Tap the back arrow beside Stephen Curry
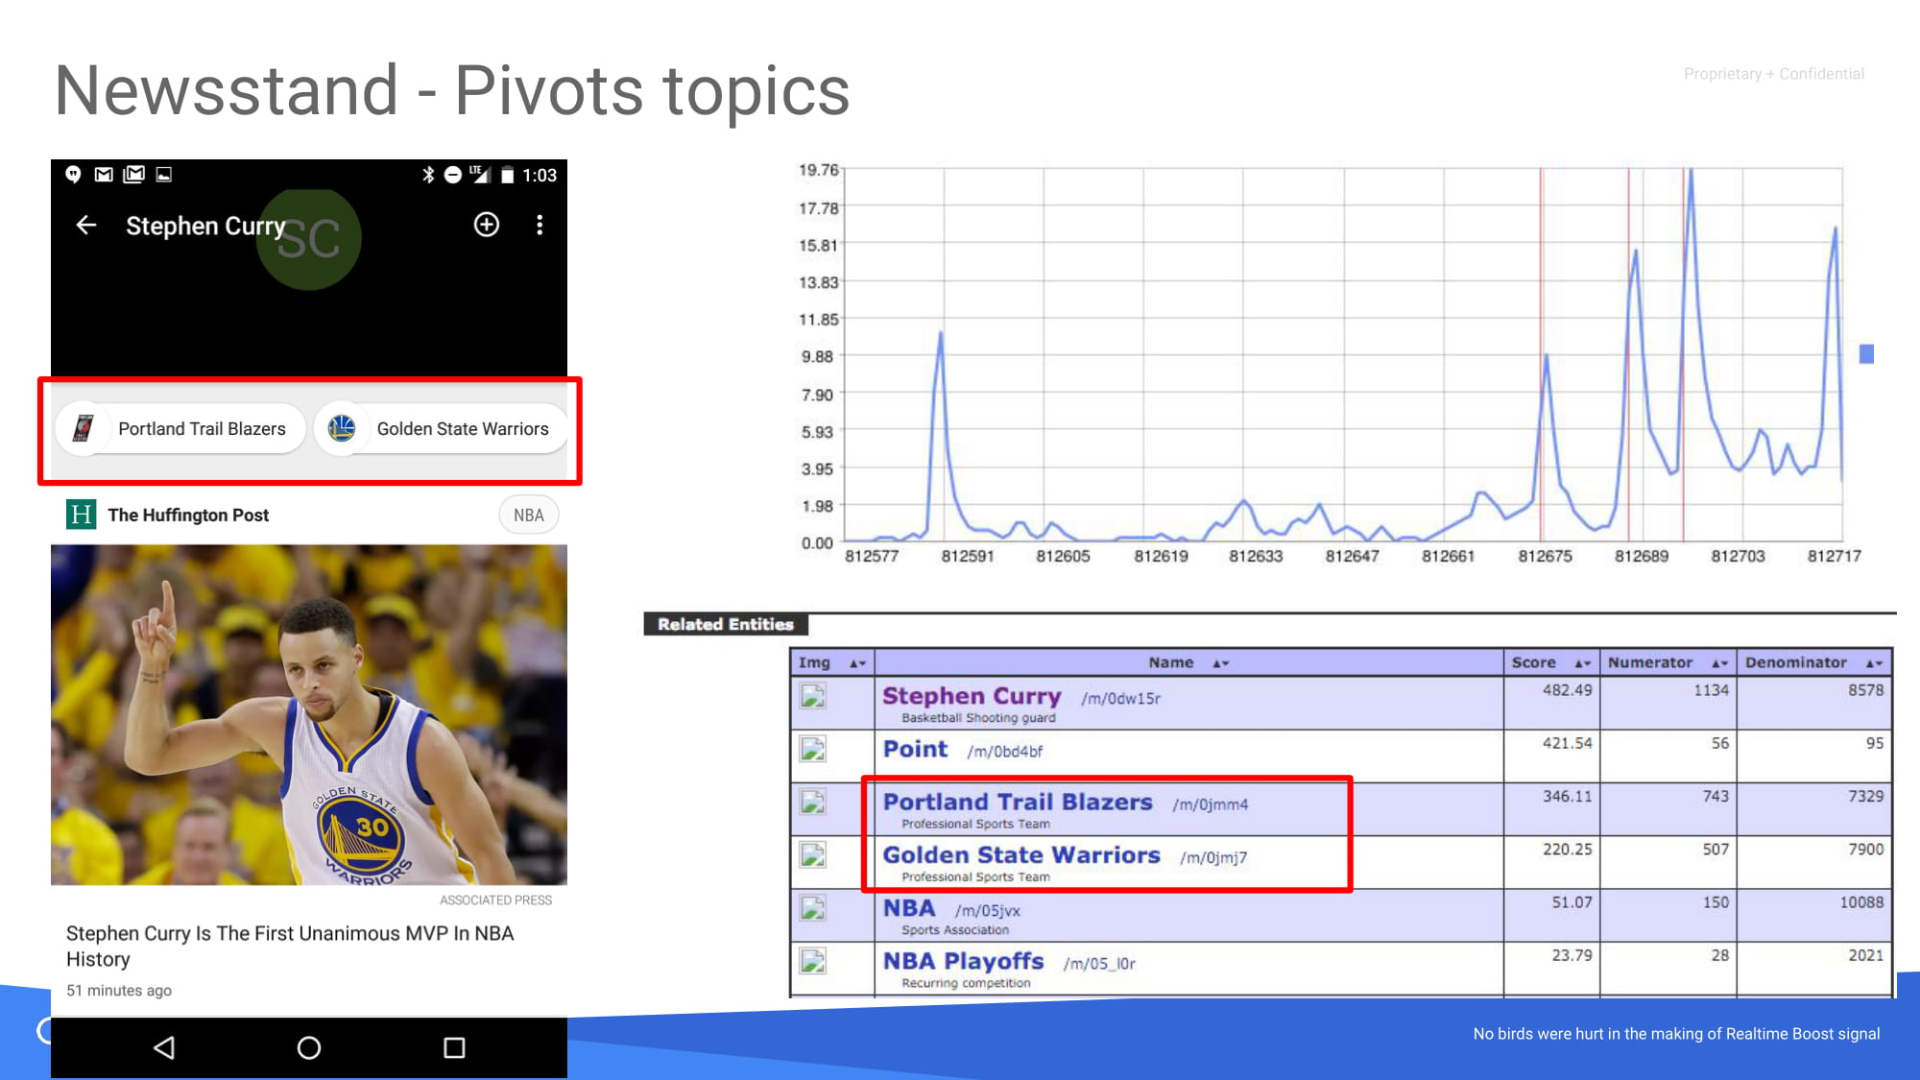 pyautogui.click(x=86, y=226)
